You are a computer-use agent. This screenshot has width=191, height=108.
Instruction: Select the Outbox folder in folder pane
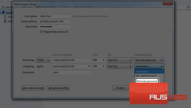point(5,22)
